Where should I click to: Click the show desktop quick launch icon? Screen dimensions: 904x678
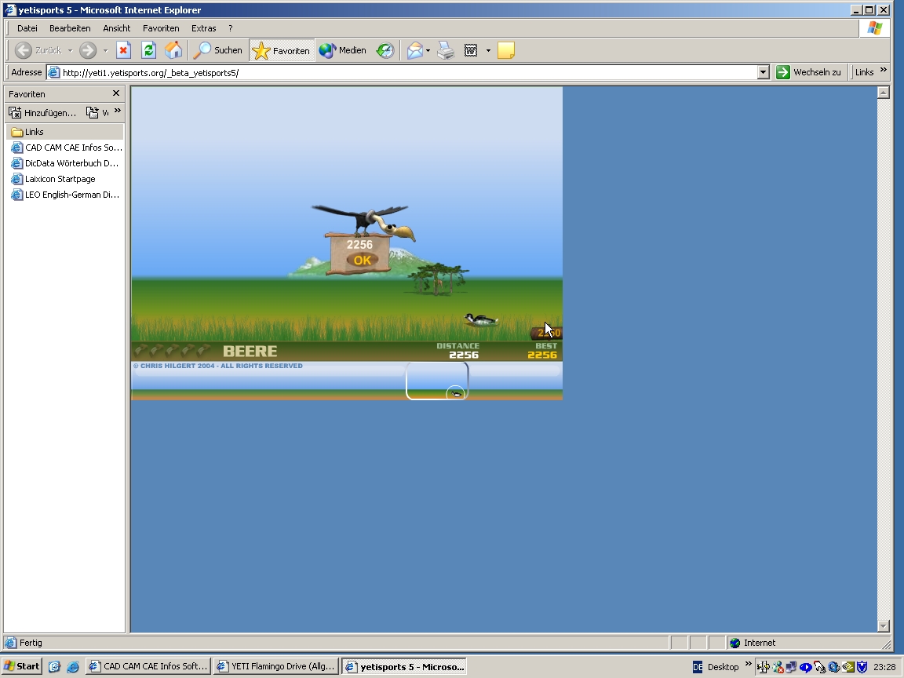(54, 667)
